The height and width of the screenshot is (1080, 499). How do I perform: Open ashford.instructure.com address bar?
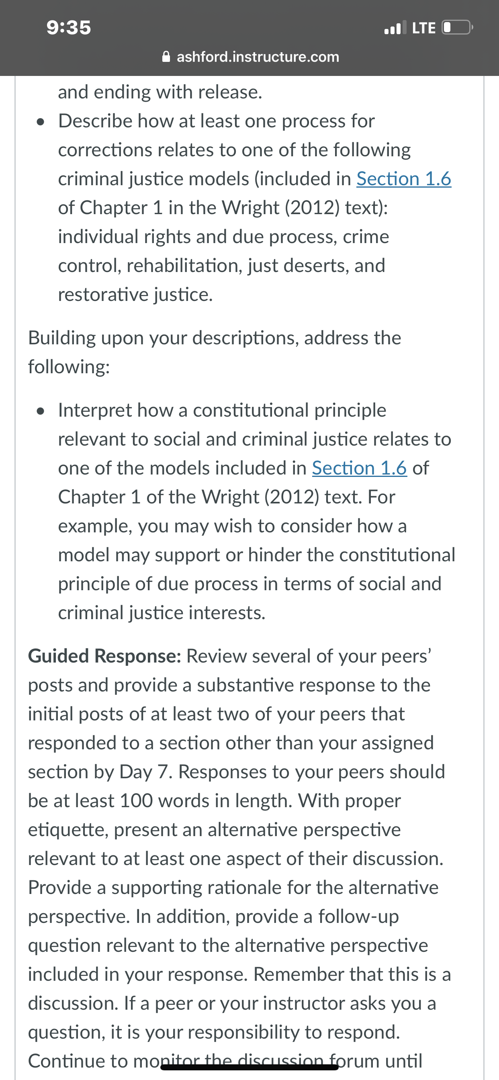(x=250, y=57)
